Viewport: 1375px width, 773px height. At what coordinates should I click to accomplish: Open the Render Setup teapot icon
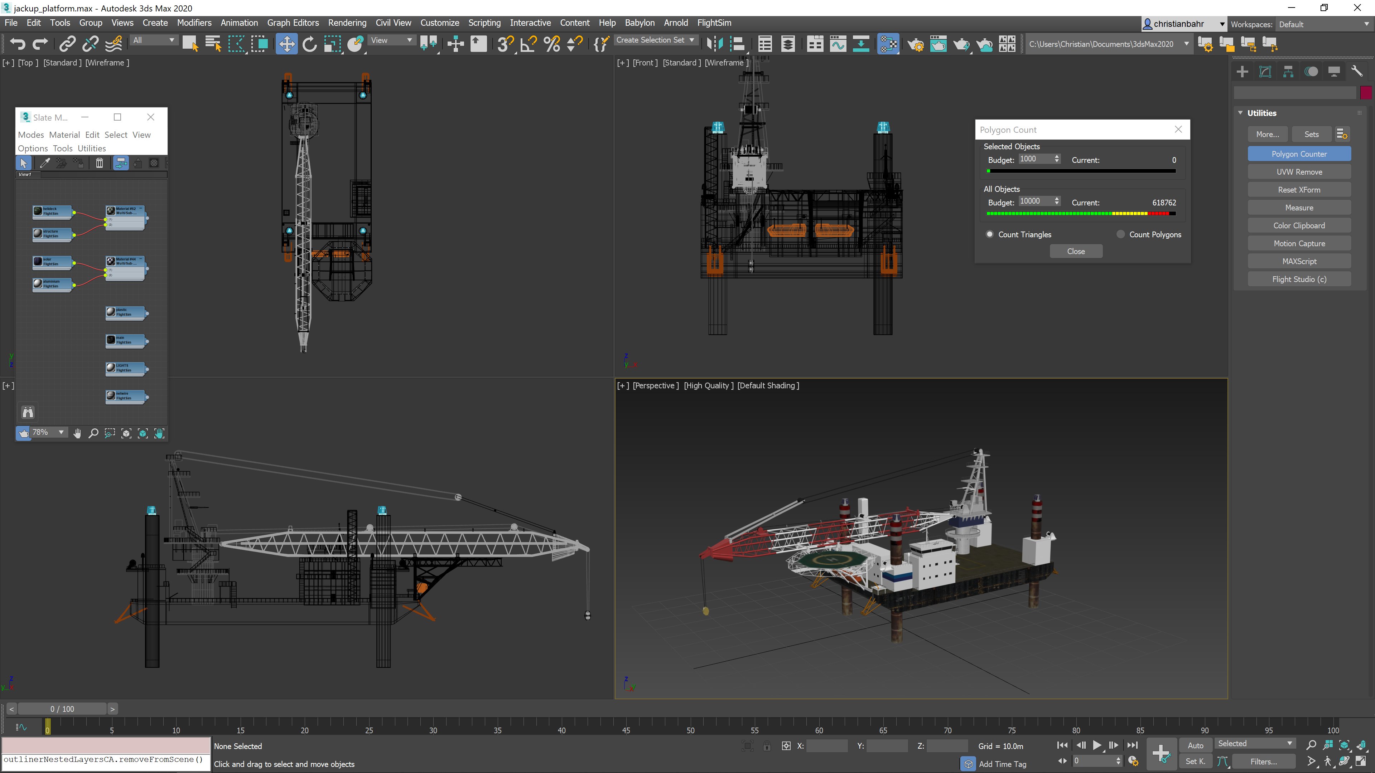tap(916, 44)
